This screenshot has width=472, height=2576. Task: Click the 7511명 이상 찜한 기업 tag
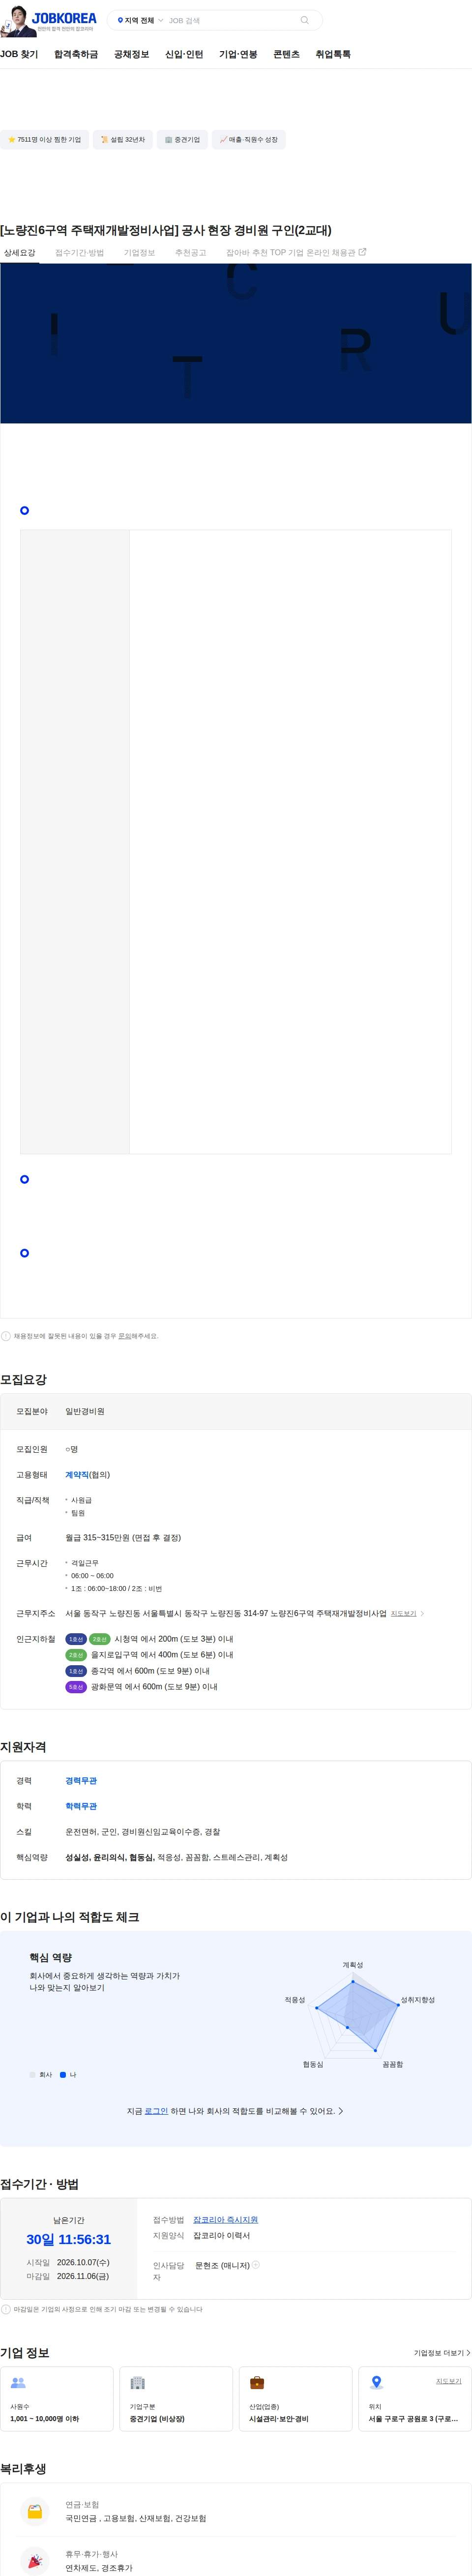tap(44, 140)
